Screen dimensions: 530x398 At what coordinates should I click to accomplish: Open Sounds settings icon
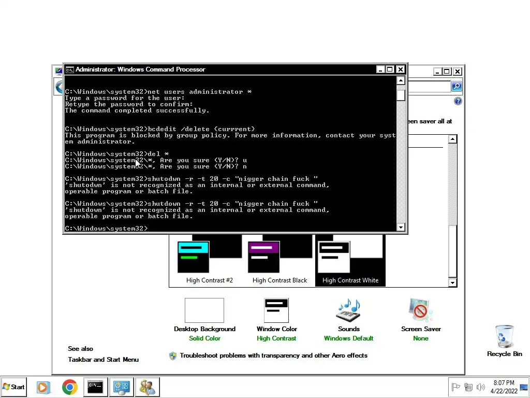(x=348, y=310)
